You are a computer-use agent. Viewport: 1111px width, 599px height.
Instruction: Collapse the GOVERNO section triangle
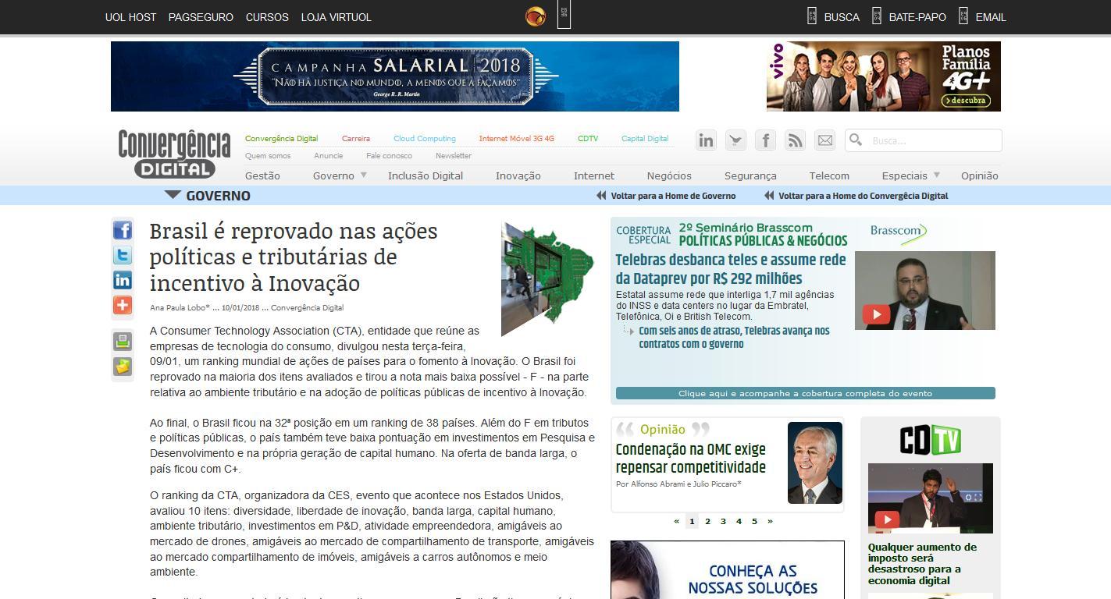click(x=173, y=194)
